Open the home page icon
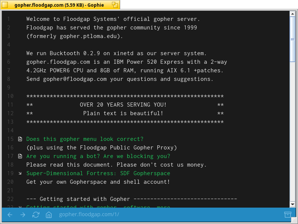This screenshot has height=224, width=298. coord(49,215)
